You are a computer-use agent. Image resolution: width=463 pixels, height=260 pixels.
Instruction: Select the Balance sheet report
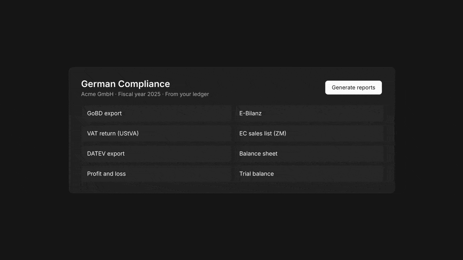pos(309,154)
